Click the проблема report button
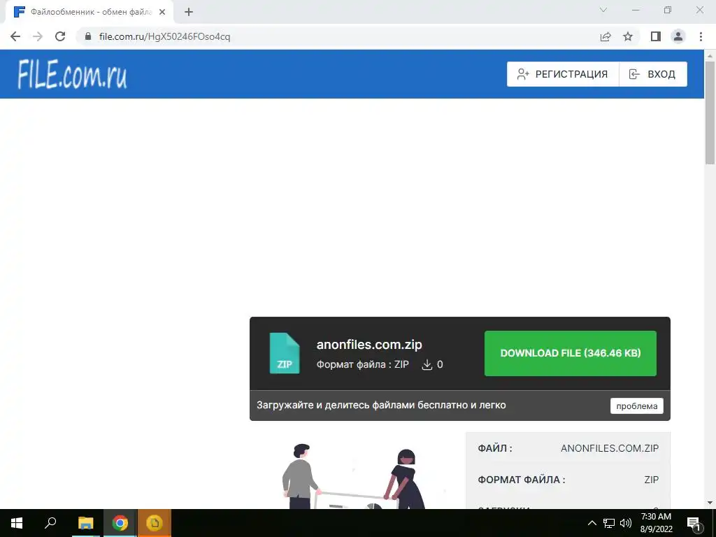 [636, 406]
